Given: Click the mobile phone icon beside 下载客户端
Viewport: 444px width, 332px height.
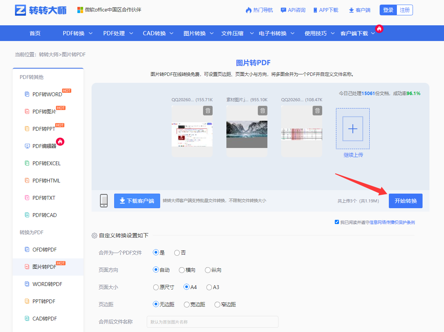Looking at the screenshot, I should click(x=104, y=201).
